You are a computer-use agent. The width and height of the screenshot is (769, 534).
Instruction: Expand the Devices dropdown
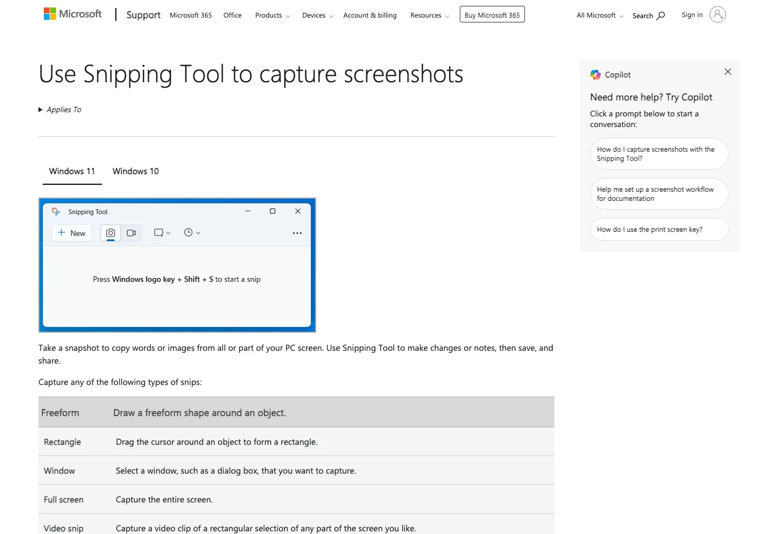coord(318,15)
